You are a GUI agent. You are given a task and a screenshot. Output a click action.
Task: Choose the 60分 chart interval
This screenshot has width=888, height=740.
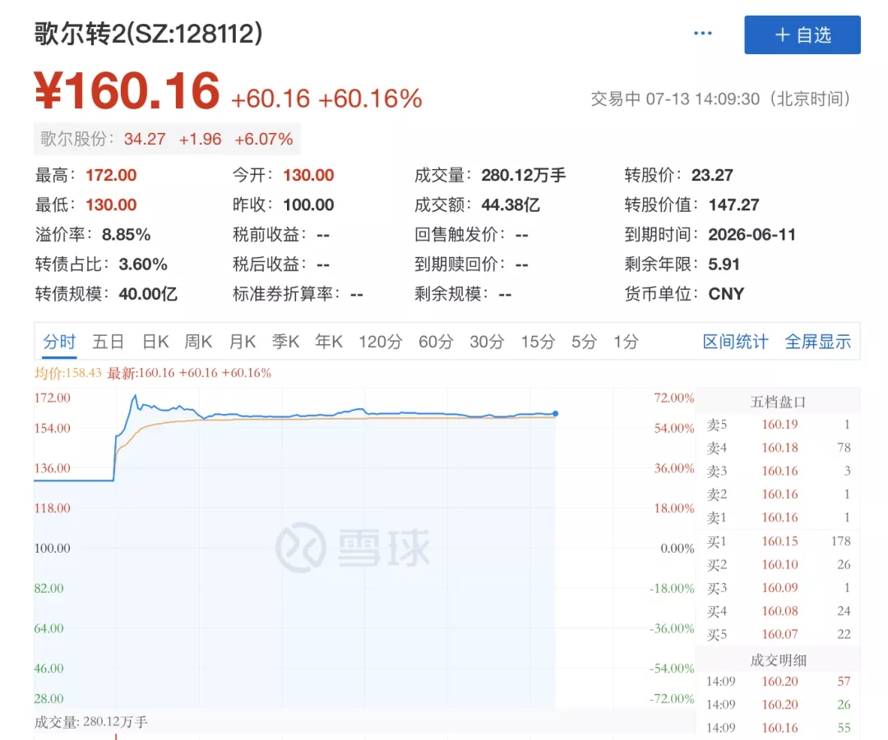tap(436, 342)
